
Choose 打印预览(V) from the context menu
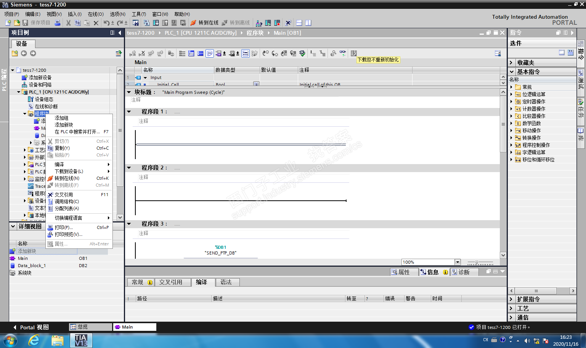(79, 234)
